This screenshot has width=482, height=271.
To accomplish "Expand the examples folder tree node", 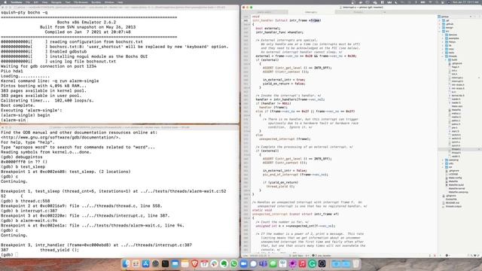I will coord(443,38).
